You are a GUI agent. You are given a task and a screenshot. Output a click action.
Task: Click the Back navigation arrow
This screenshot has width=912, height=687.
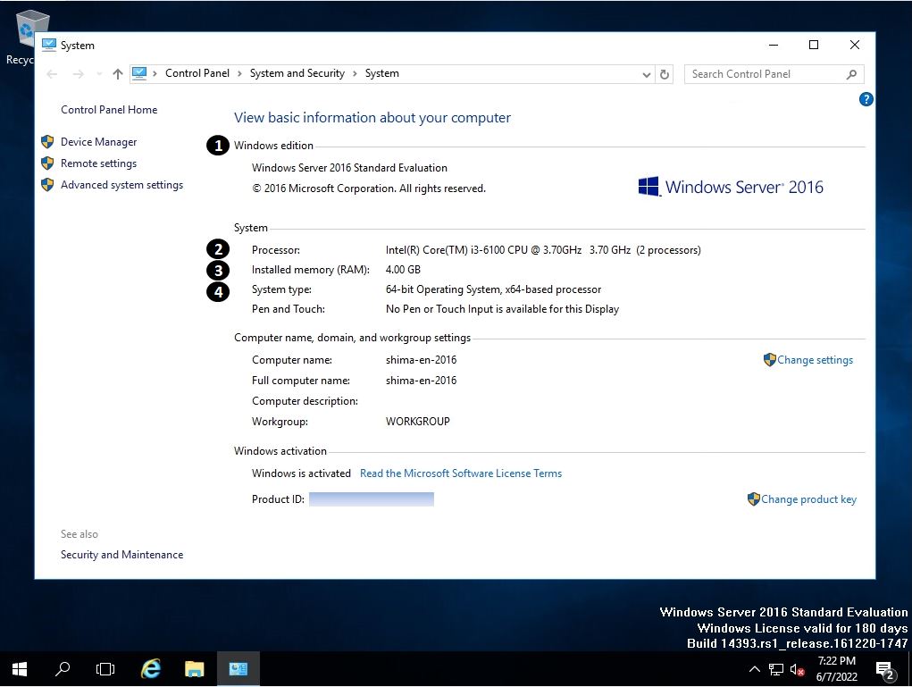click(52, 74)
